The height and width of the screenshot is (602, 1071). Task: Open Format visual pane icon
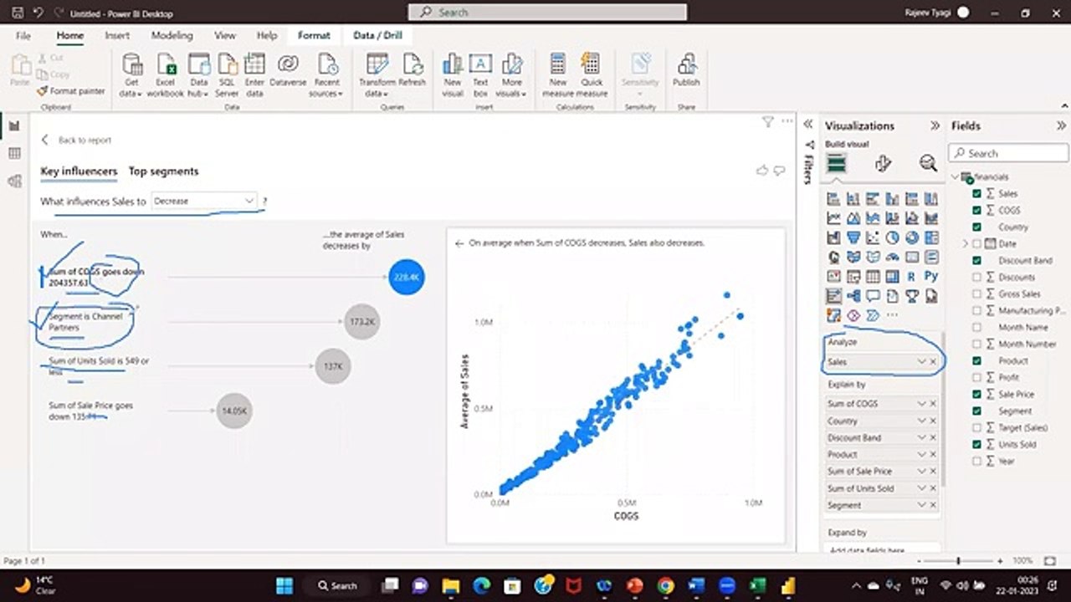[883, 164]
